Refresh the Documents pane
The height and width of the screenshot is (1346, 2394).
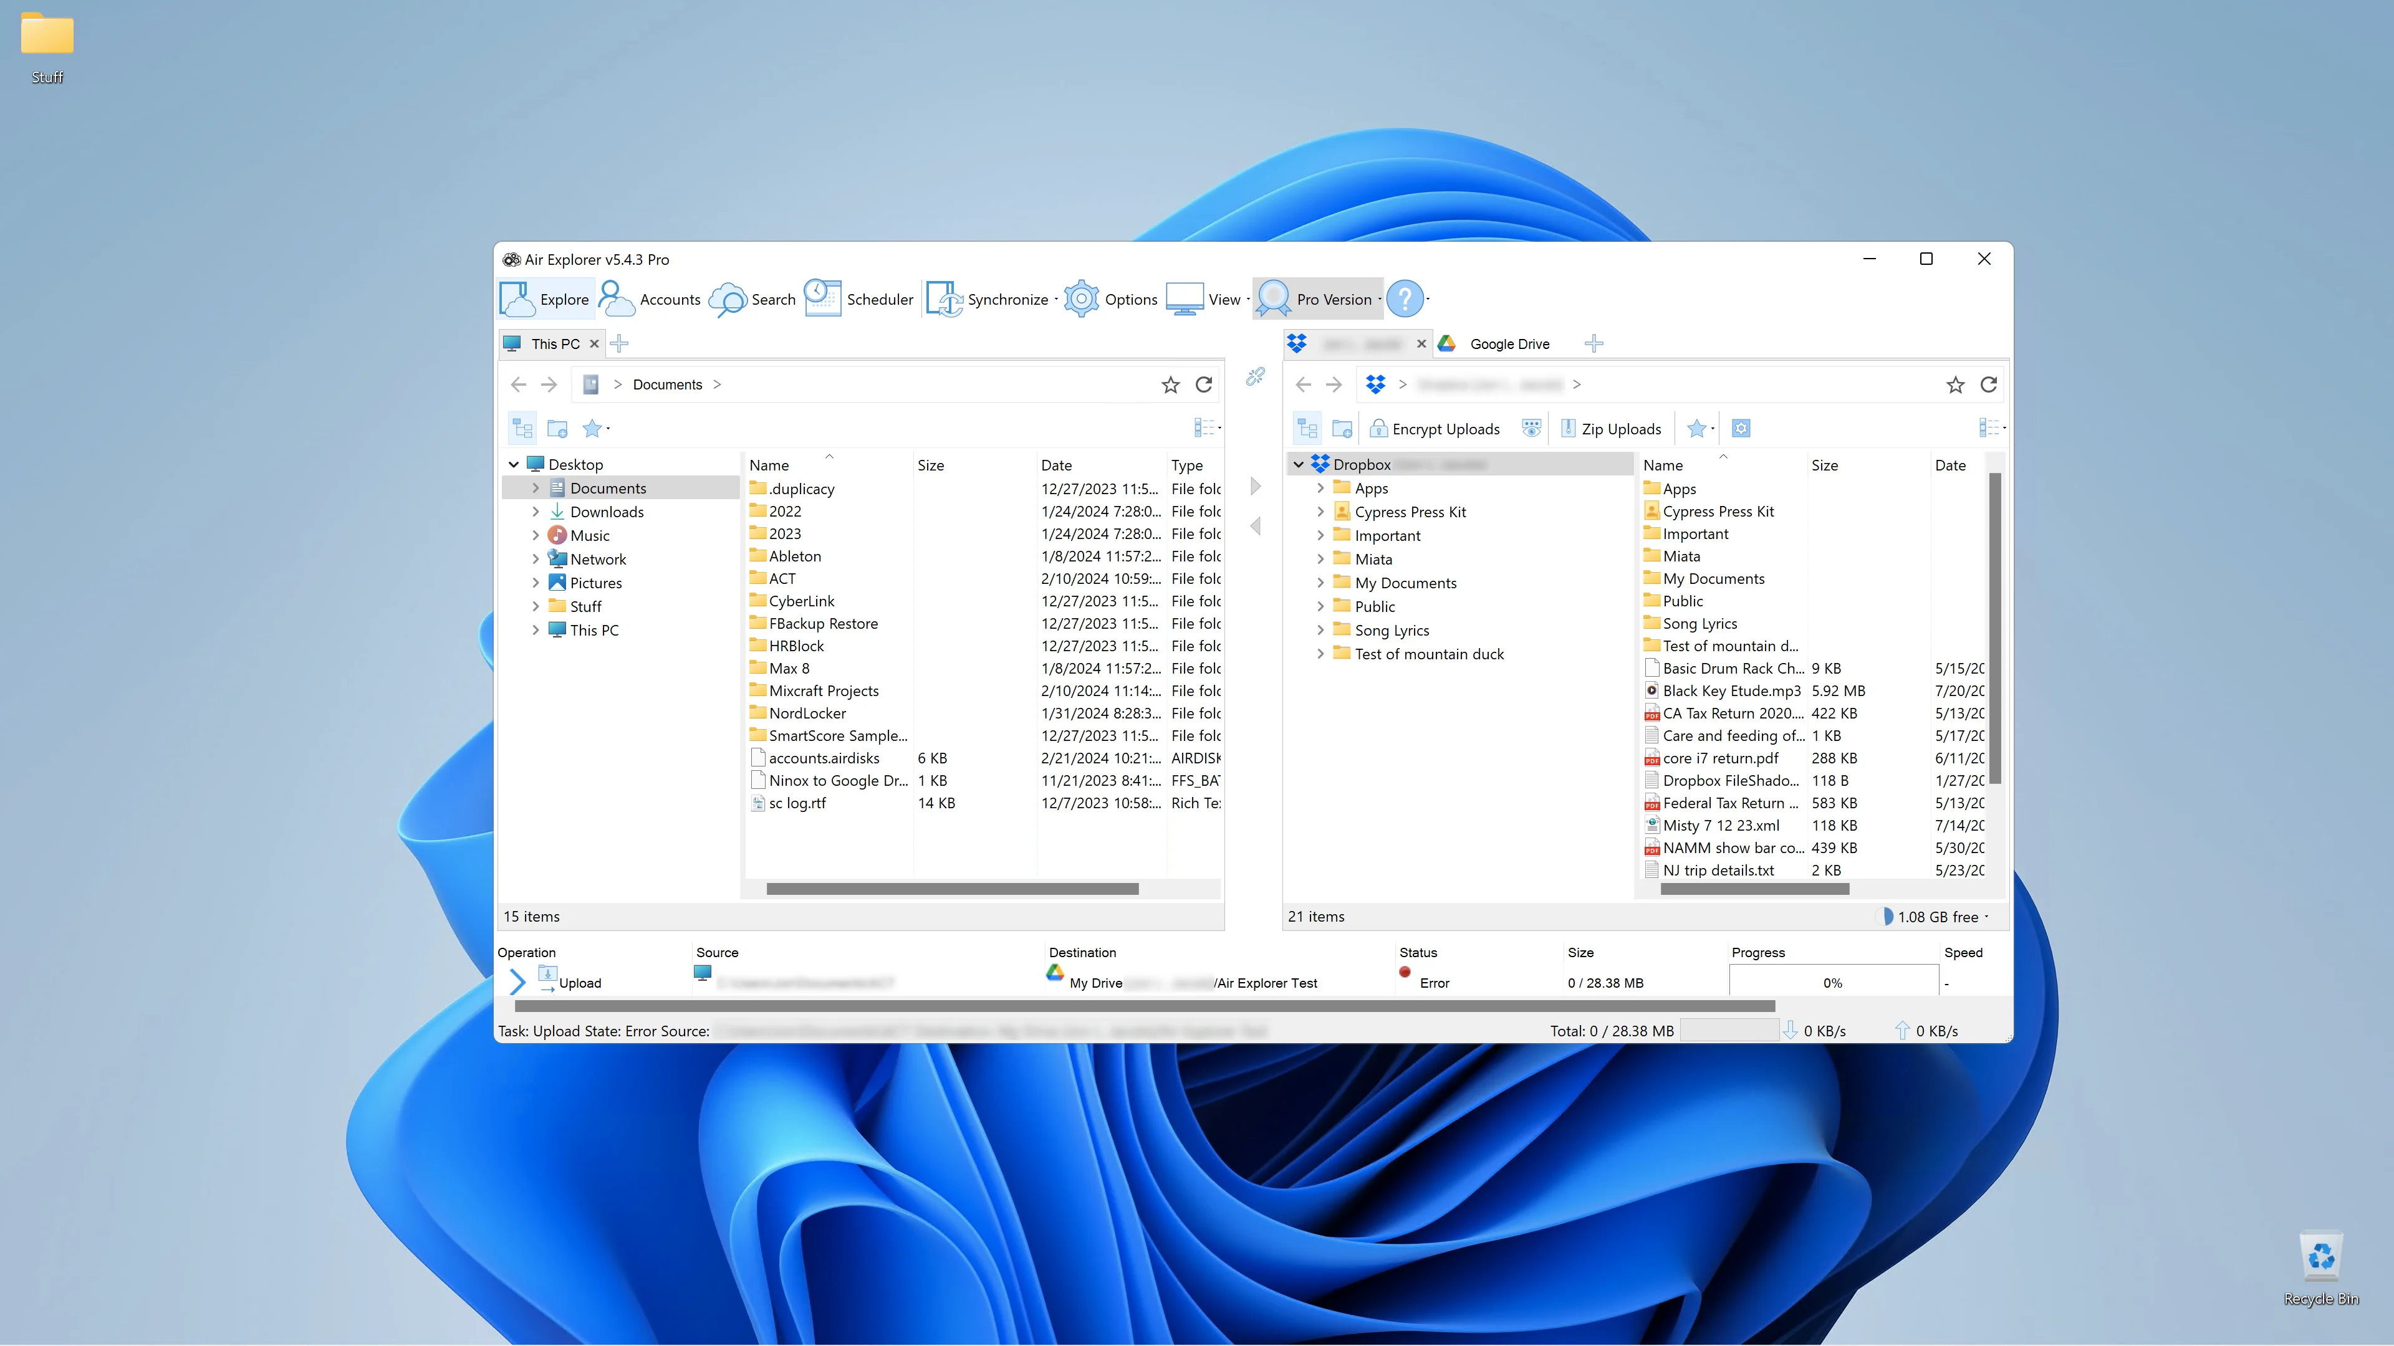pyautogui.click(x=1203, y=384)
